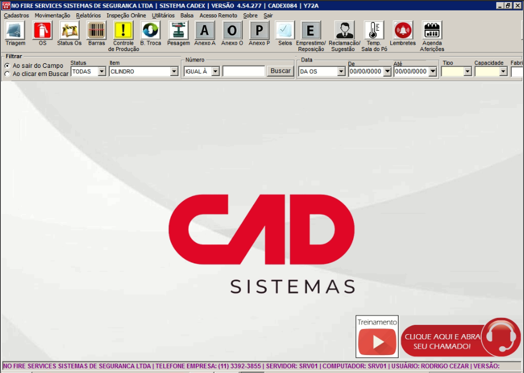Open Controle de Produção warning icon
The image size is (524, 373).
point(123,30)
